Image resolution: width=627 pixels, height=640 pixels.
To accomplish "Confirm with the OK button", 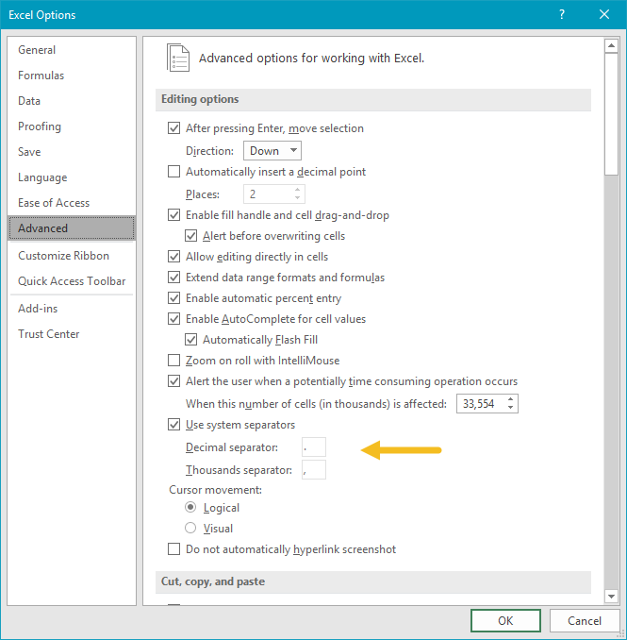I will click(505, 621).
